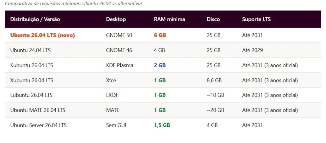Click the 'RAM mínima' column header
326x143 pixels.
[169, 19]
